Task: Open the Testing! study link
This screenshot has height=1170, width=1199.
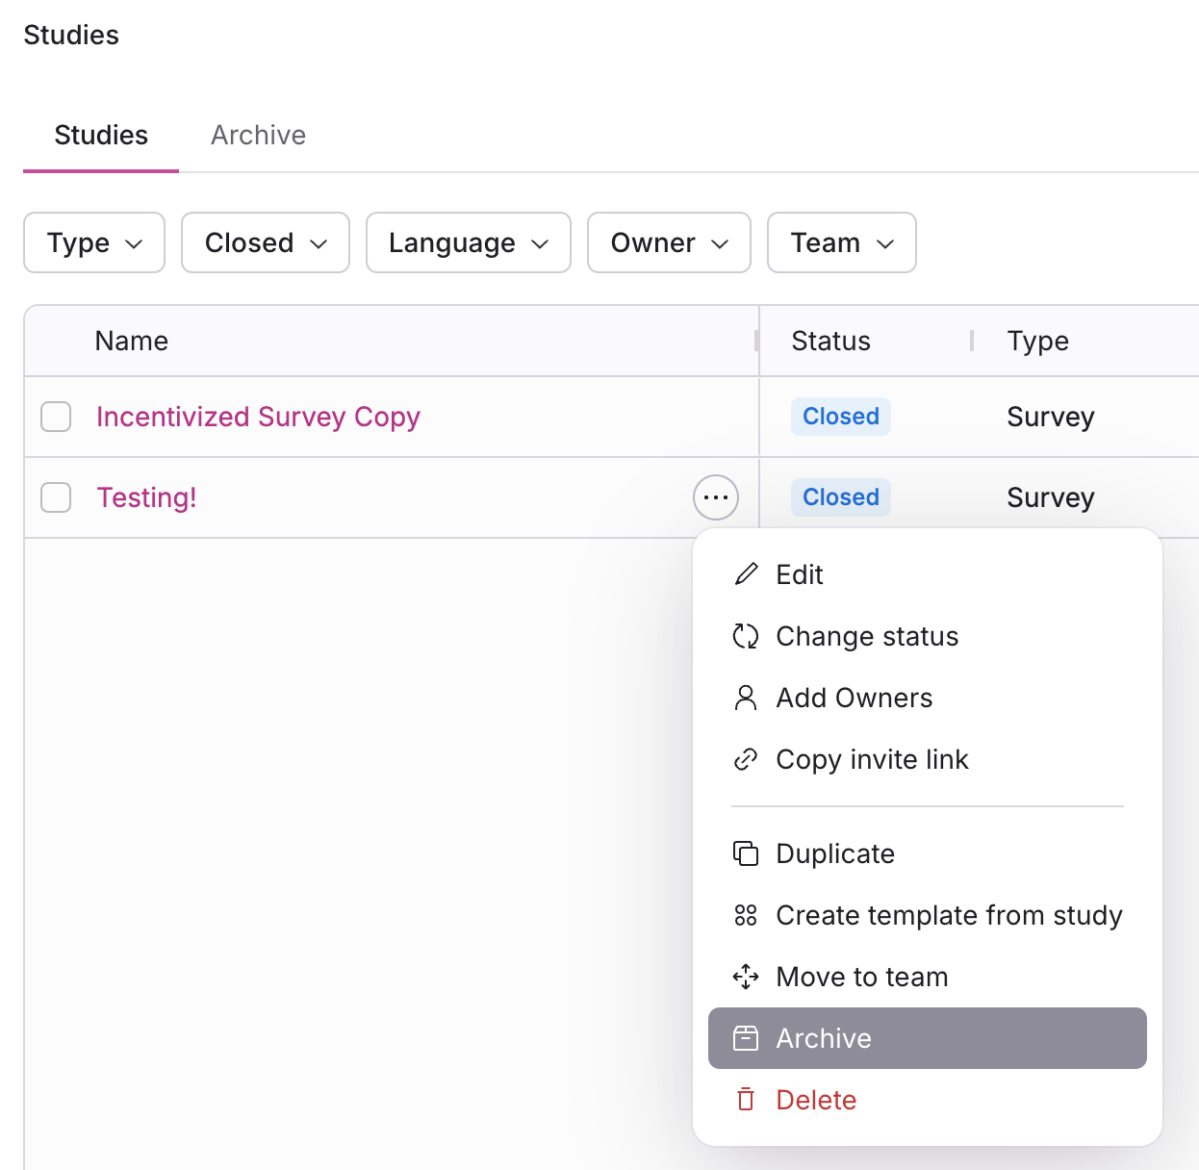Action: (x=146, y=497)
